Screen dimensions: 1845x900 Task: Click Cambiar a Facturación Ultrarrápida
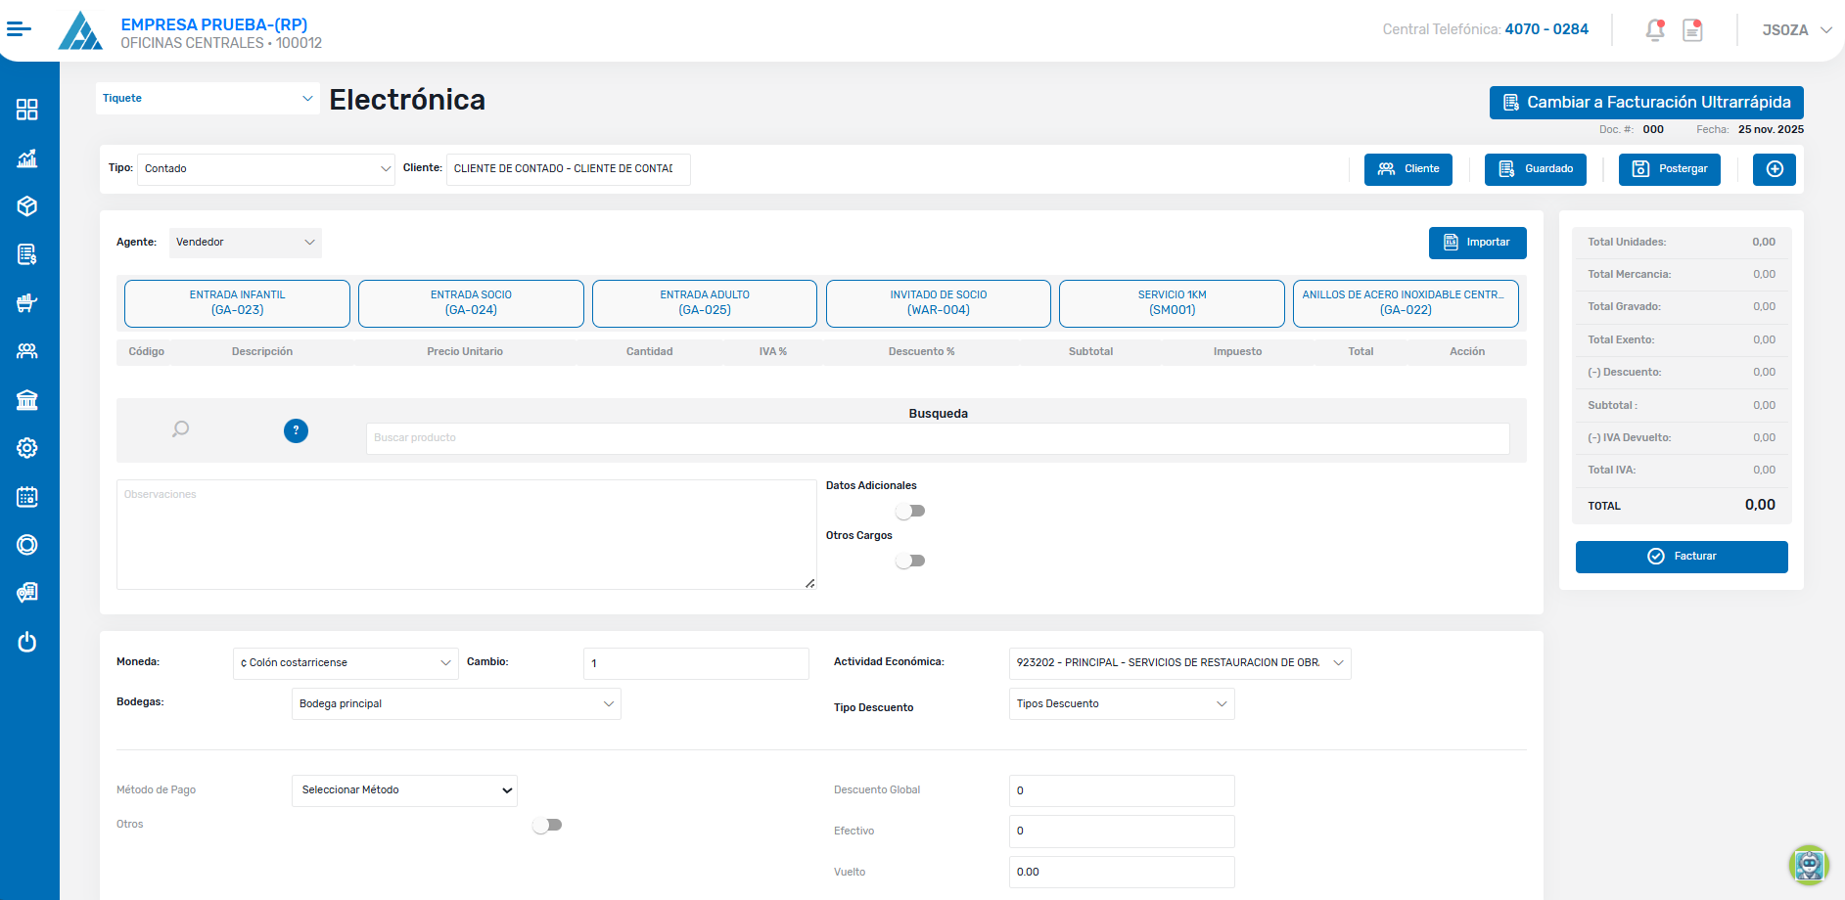click(1646, 103)
